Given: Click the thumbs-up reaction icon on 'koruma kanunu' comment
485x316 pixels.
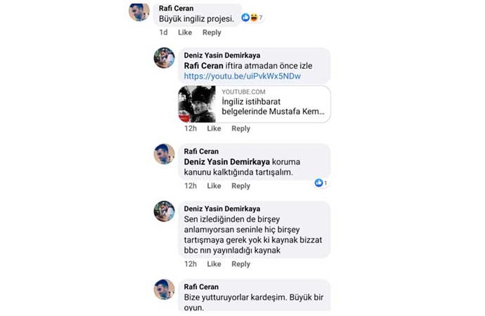Looking at the screenshot, I should (319, 183).
